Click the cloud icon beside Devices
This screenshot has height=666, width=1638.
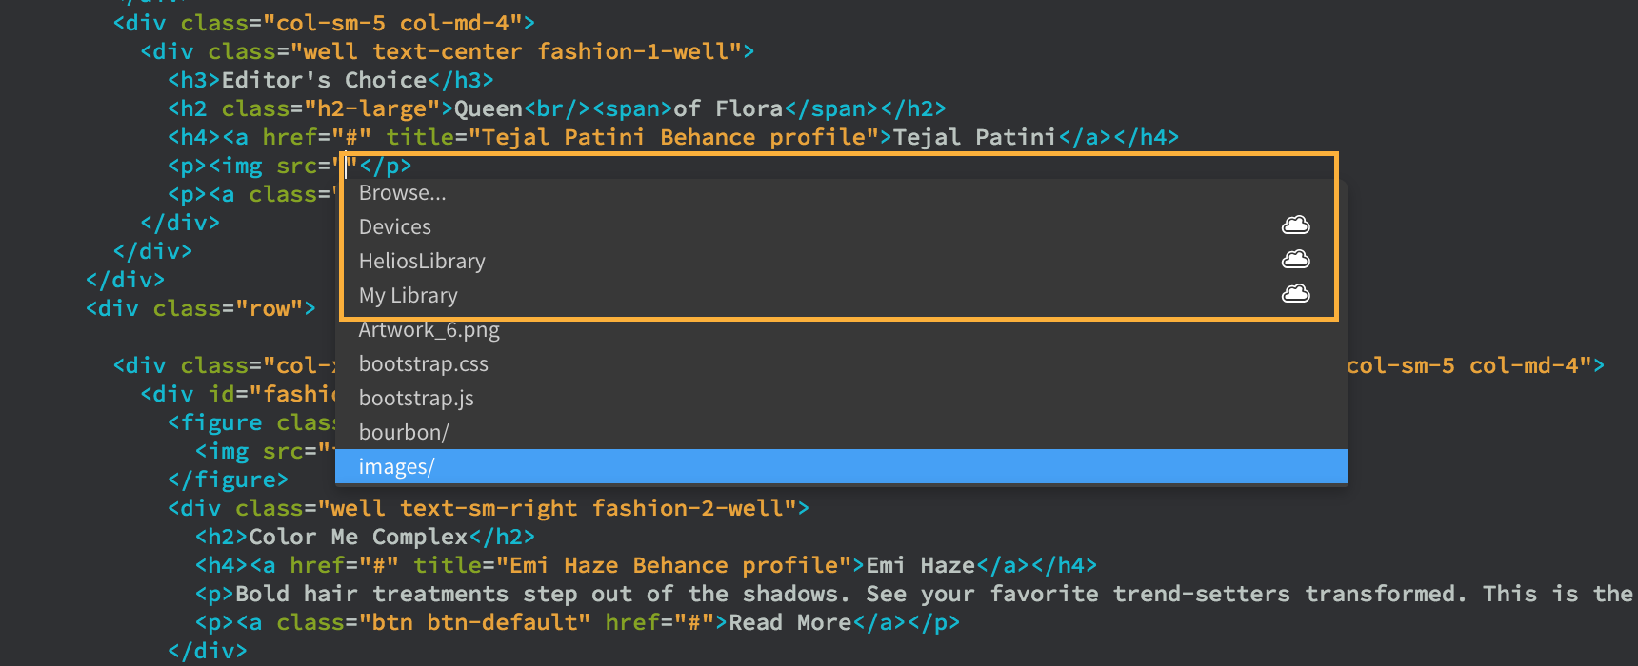[x=1295, y=225]
